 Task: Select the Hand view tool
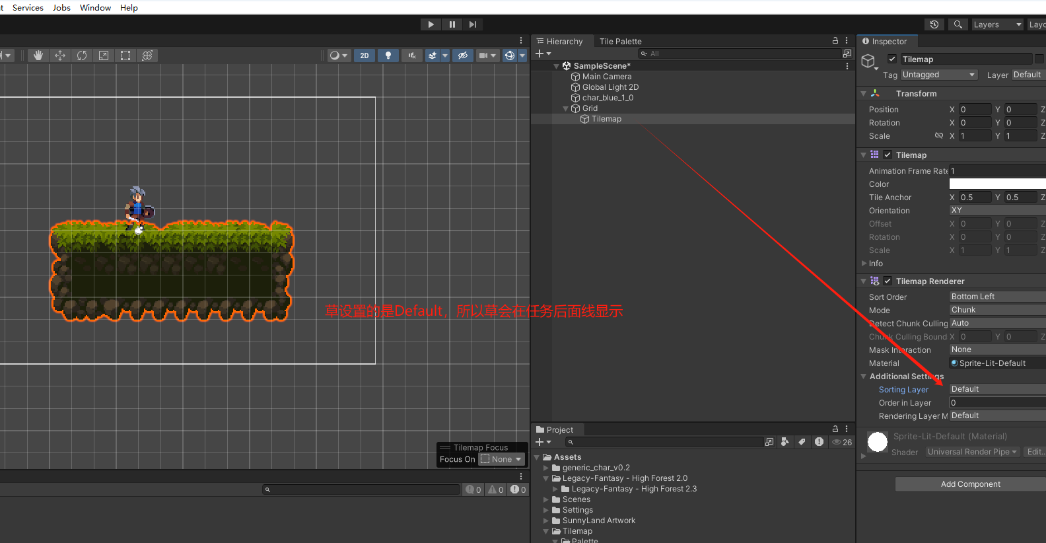[x=38, y=55]
